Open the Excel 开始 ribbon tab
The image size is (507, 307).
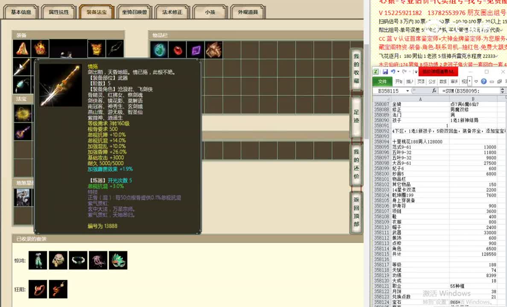pyautogui.click(x=399, y=81)
